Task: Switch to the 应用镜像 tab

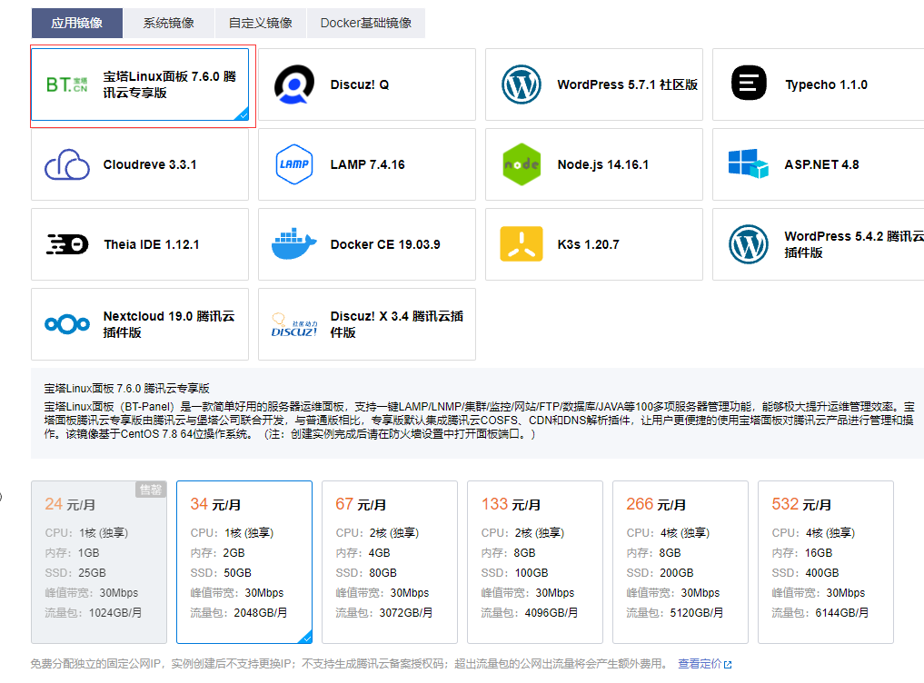Action: pyautogui.click(x=76, y=23)
